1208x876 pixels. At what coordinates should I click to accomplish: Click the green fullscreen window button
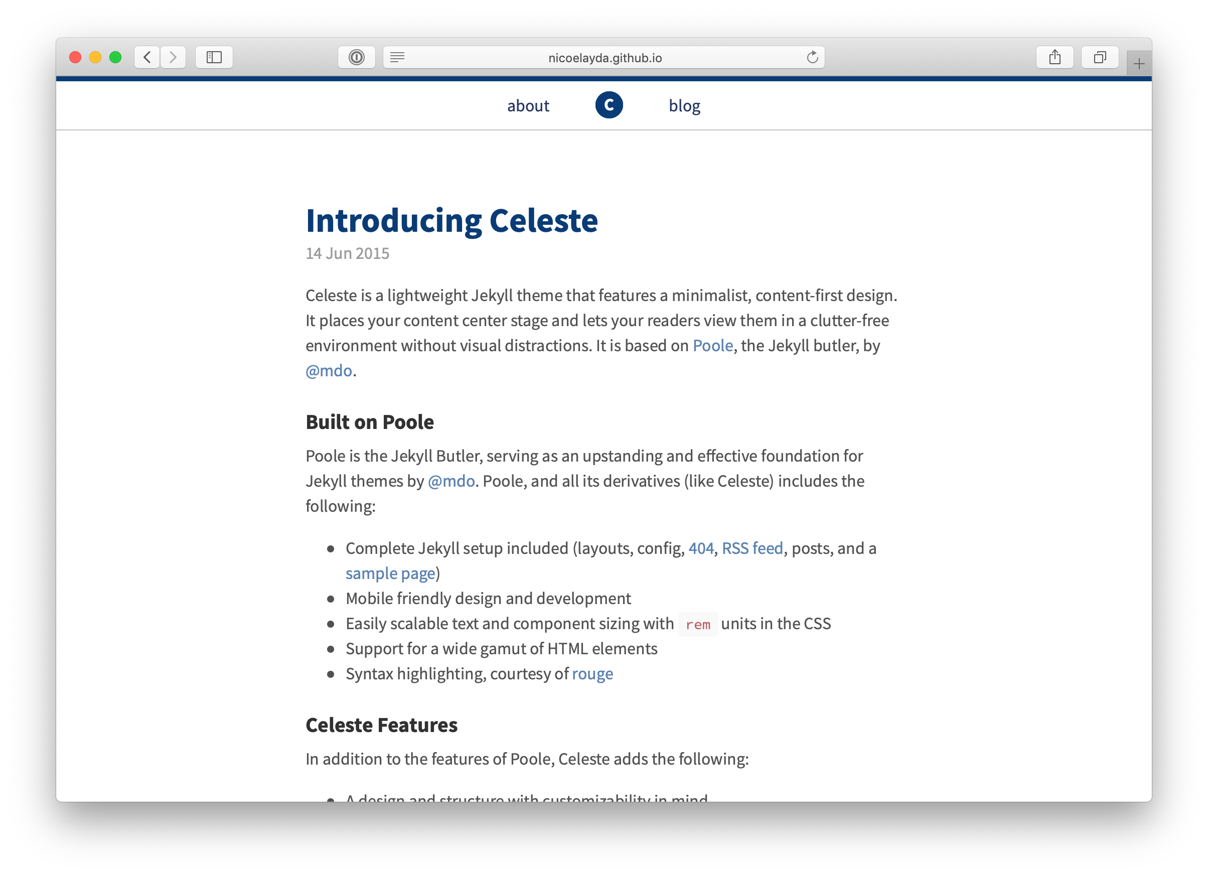point(115,58)
